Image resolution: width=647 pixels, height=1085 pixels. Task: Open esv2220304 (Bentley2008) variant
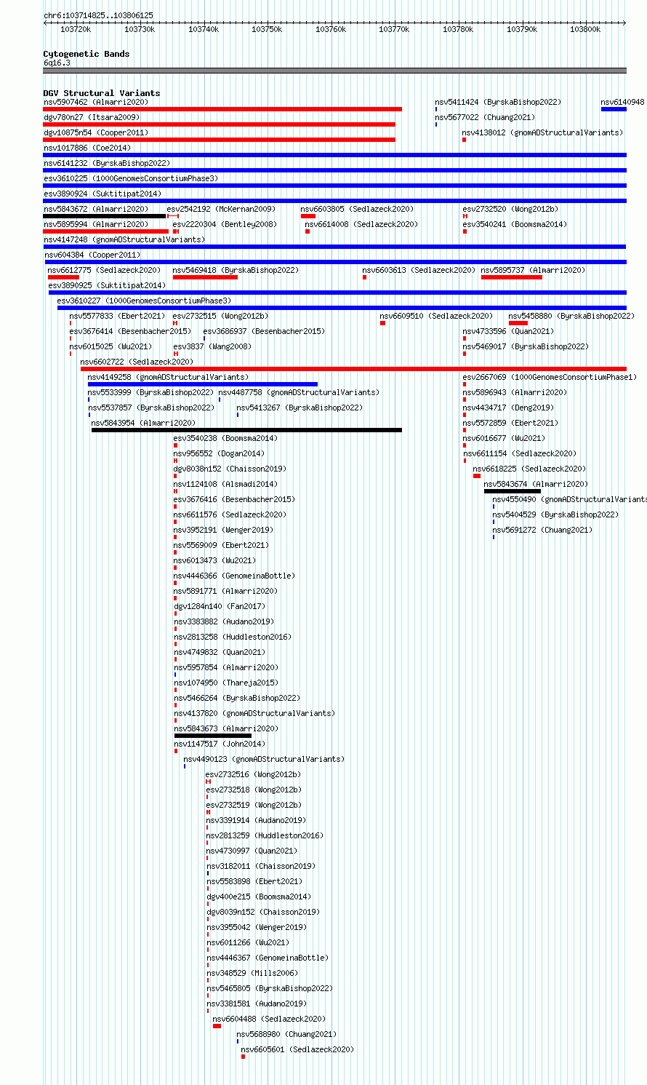225,225
